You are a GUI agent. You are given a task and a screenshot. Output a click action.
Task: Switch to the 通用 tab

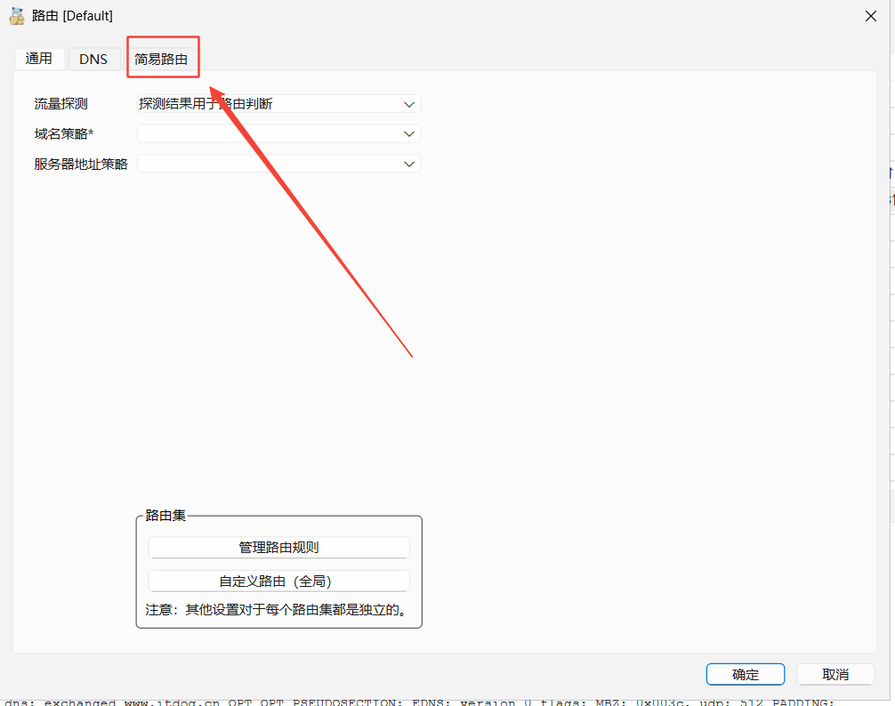(x=39, y=59)
